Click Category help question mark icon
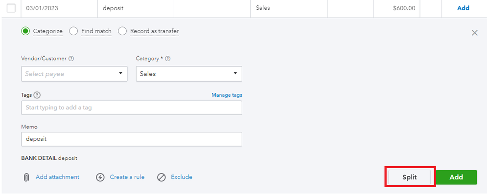 pyautogui.click(x=168, y=59)
